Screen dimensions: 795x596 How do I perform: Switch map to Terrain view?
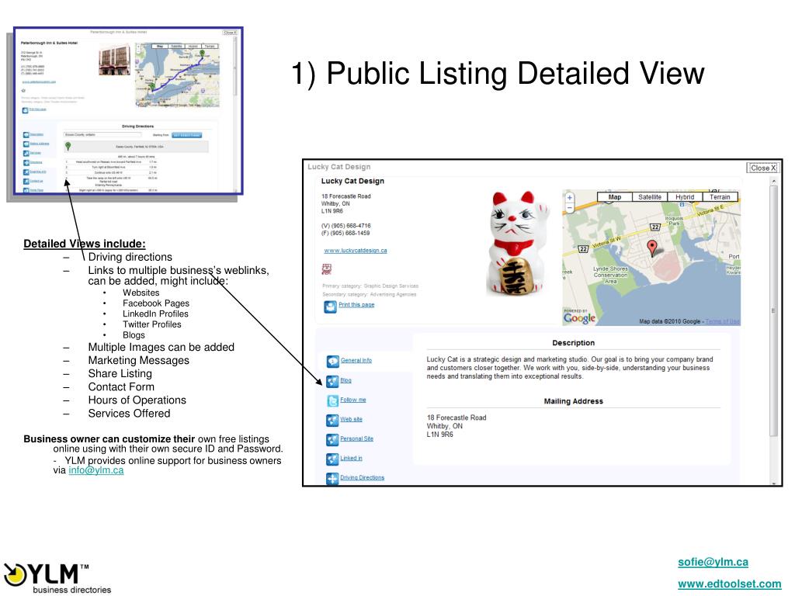[720, 197]
